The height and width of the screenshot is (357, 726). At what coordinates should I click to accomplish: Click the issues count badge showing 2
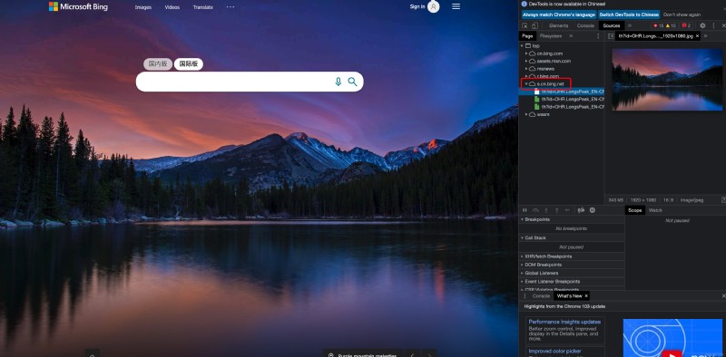(686, 26)
